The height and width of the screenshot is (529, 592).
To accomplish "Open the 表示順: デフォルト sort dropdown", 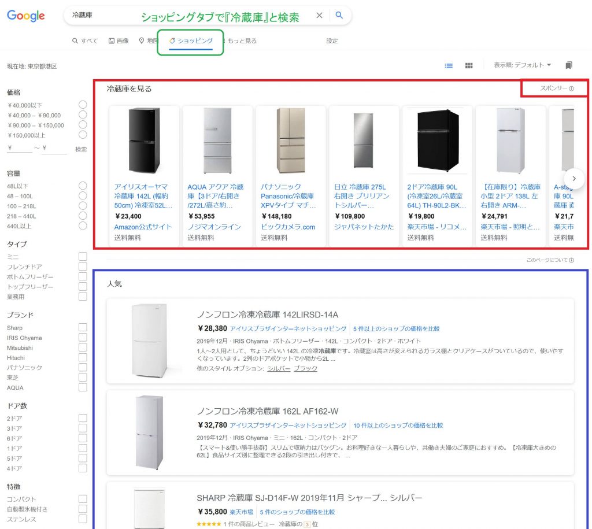I will click(x=523, y=65).
